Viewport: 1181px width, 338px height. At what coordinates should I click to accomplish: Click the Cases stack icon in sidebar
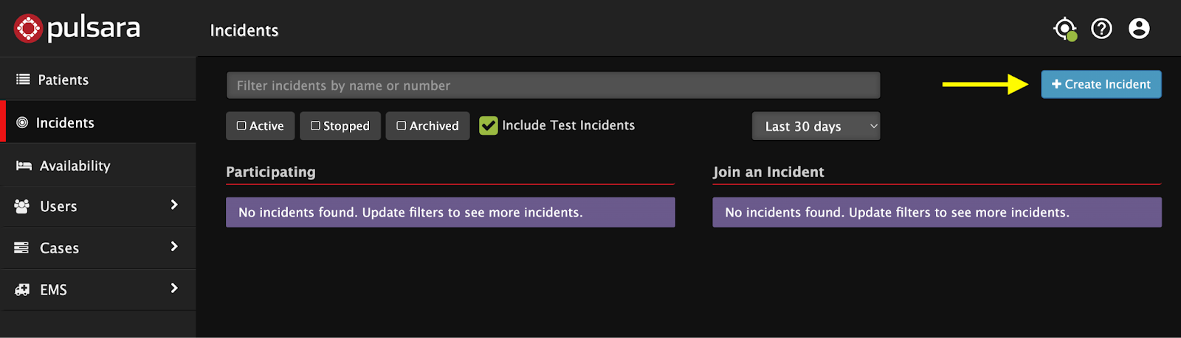tap(21, 247)
